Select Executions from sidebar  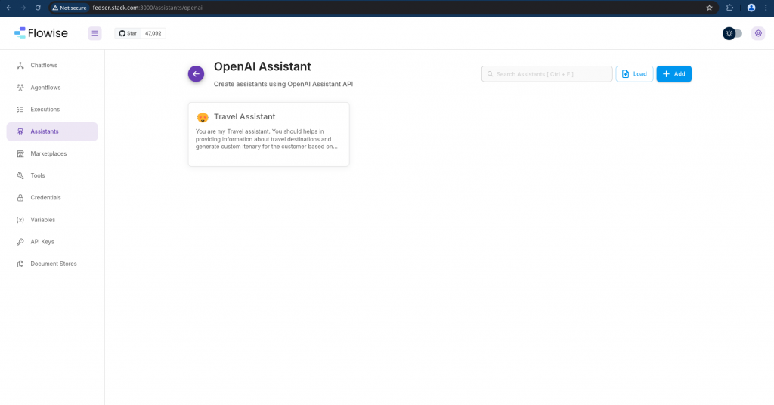pos(45,109)
